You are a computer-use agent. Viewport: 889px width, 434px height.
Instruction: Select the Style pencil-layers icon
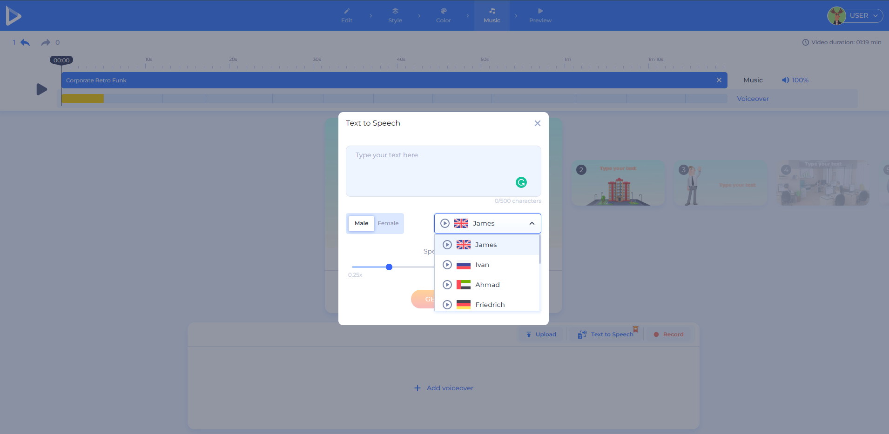[x=395, y=10]
